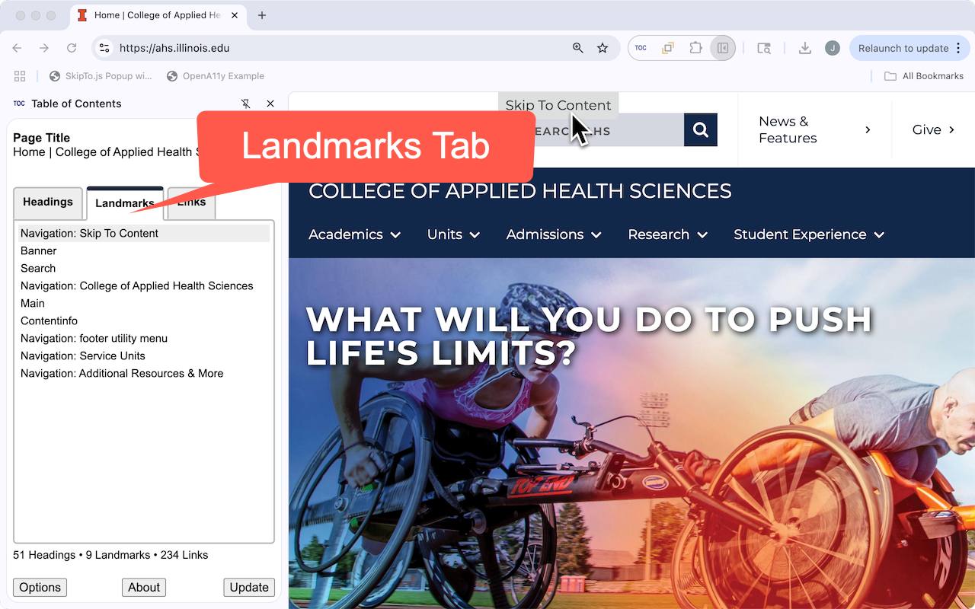Go back with the browser back arrow

coord(17,48)
